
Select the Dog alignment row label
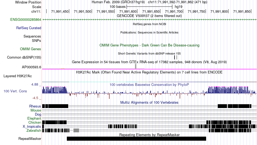(38, 114)
